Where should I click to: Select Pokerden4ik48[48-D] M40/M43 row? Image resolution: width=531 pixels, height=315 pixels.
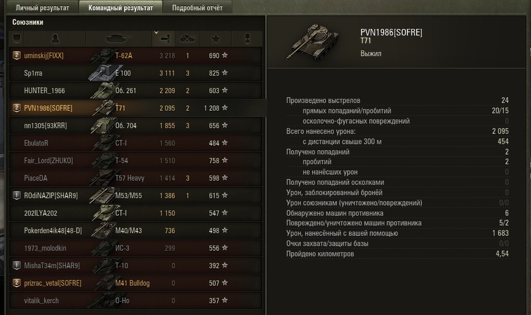coord(135,231)
